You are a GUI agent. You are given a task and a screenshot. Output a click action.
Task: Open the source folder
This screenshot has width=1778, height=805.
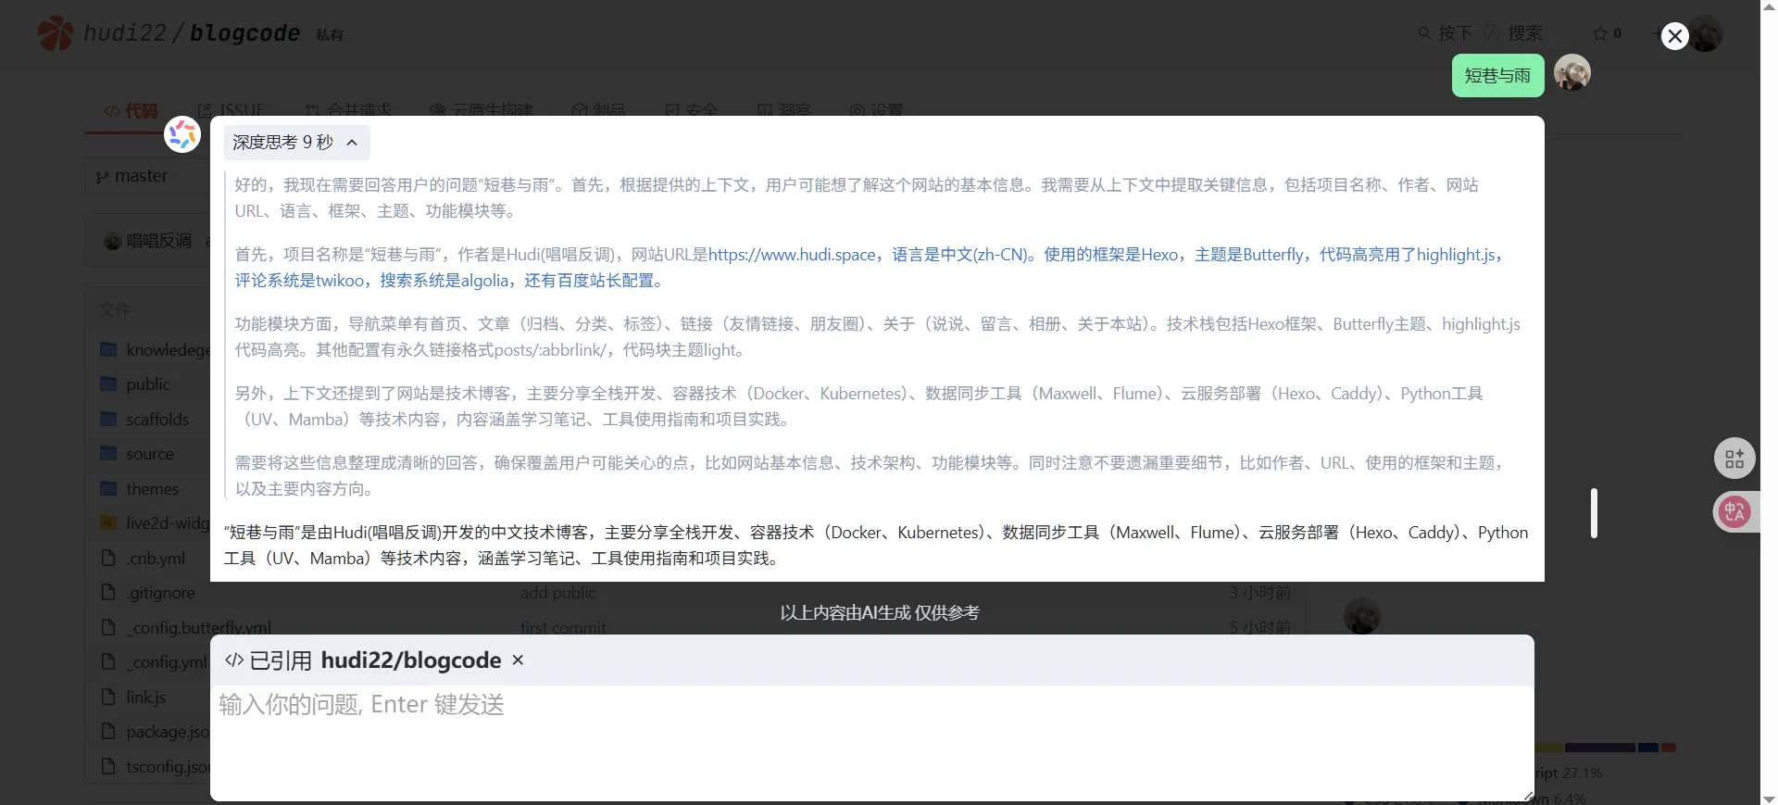point(150,454)
